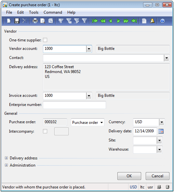The width and height of the screenshot is (174, 192).
Task: Click the rightmost status bar icon
Action: [x=167, y=187]
